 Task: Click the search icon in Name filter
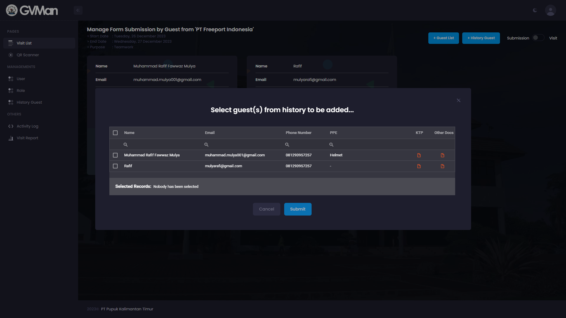[126, 145]
